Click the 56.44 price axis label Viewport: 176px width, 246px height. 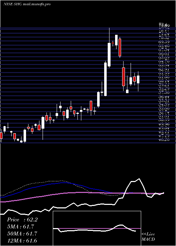(164, 97)
